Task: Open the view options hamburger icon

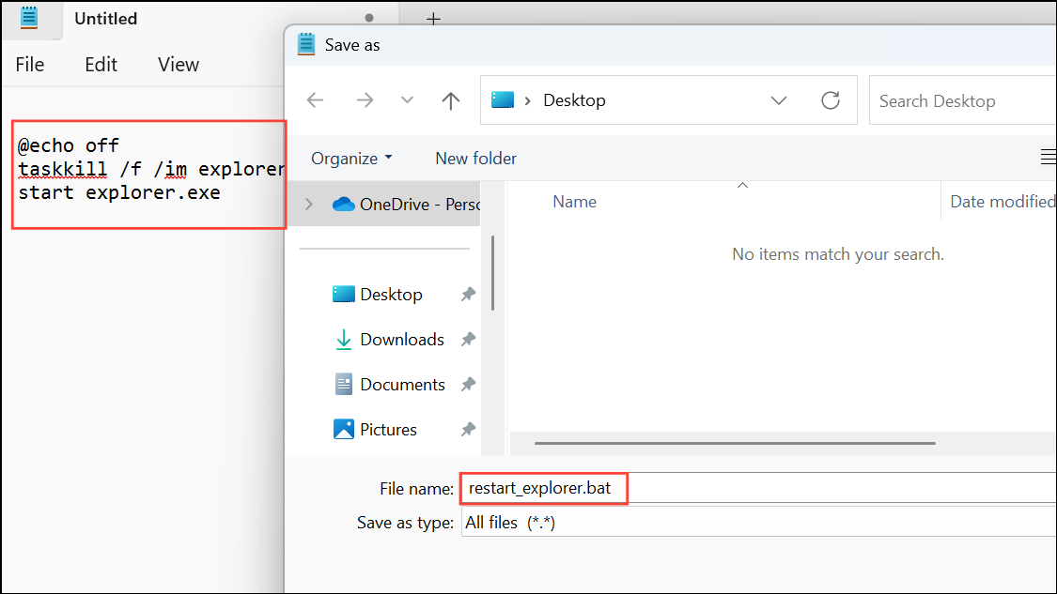Action: click(x=1048, y=158)
